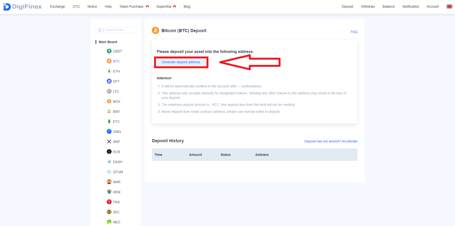Open language selector UK flag
The image size is (455, 226).
(x=449, y=7)
